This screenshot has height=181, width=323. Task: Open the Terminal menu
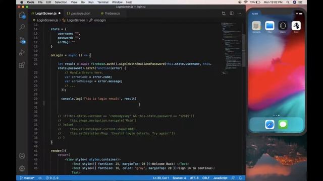[x=103, y=2]
